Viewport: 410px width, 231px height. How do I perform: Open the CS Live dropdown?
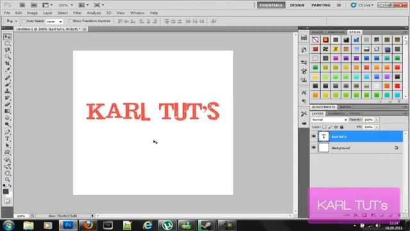coord(363,5)
